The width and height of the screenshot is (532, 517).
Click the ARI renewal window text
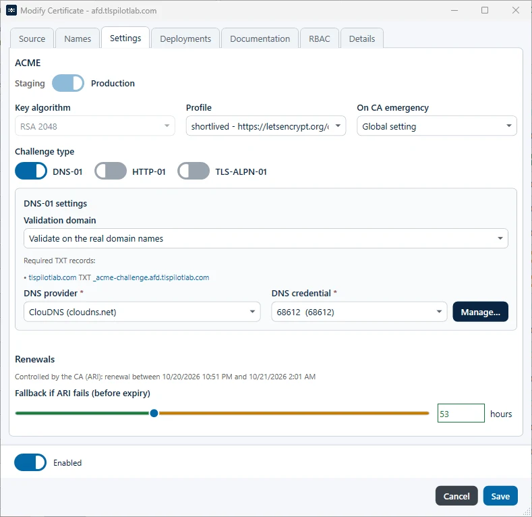point(165,377)
